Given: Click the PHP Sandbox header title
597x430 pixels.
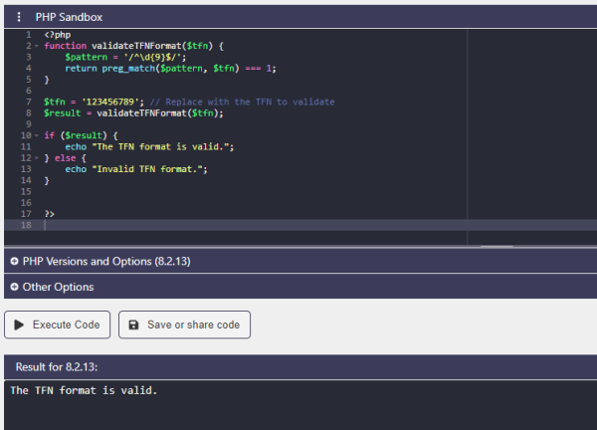Looking at the screenshot, I should tap(69, 17).
